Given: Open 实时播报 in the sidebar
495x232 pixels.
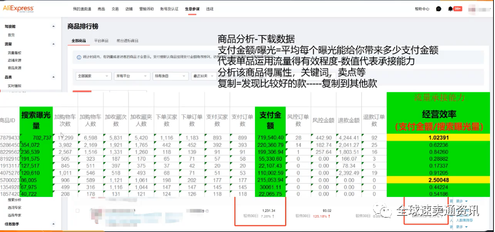Looking at the screenshot, I should 14,86.
